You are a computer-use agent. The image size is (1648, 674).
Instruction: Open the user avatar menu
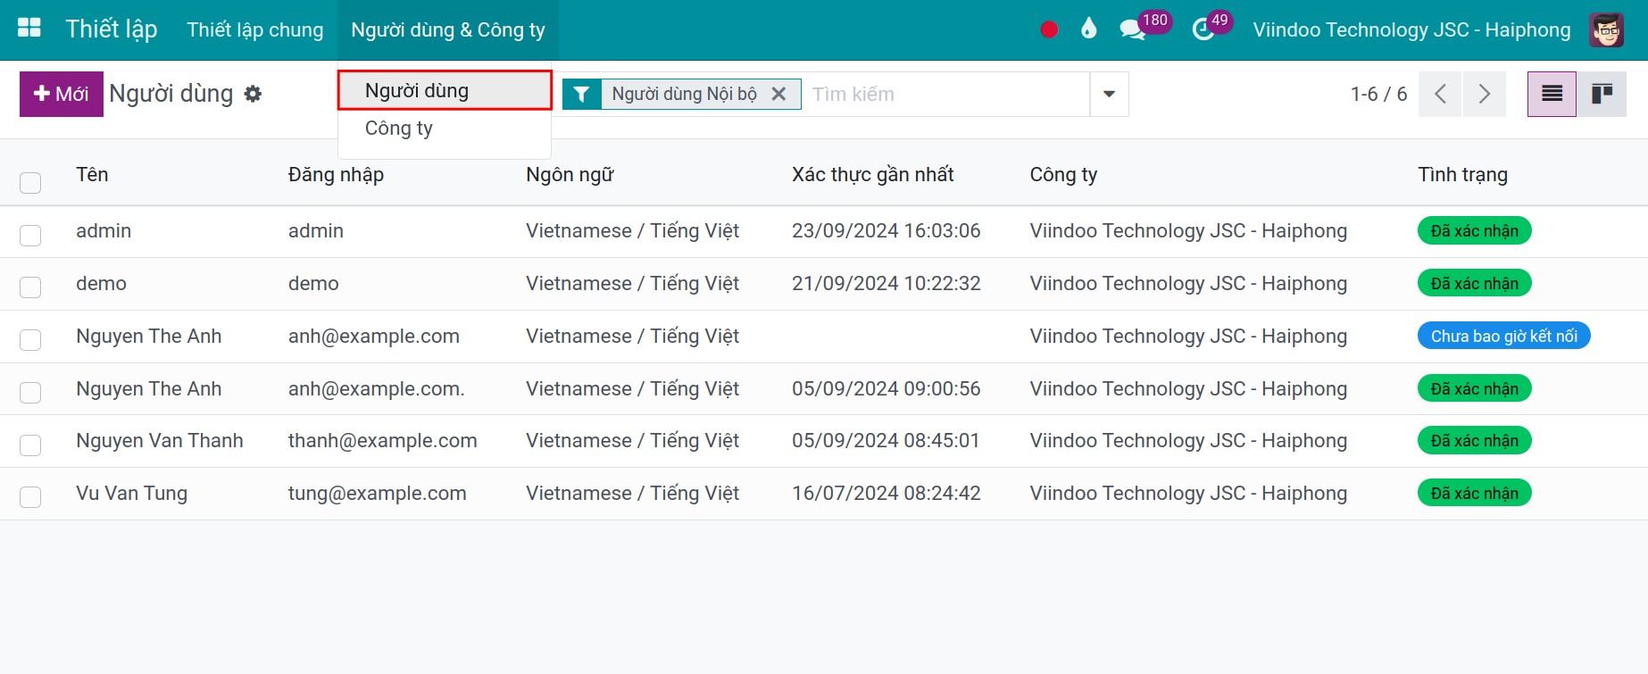pos(1606,29)
